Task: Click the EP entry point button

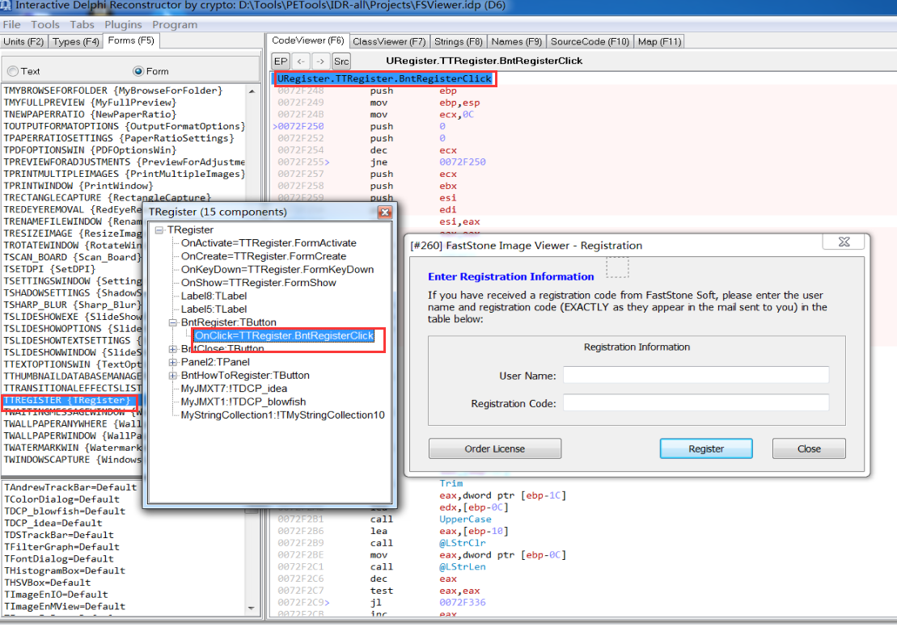Action: pos(281,61)
